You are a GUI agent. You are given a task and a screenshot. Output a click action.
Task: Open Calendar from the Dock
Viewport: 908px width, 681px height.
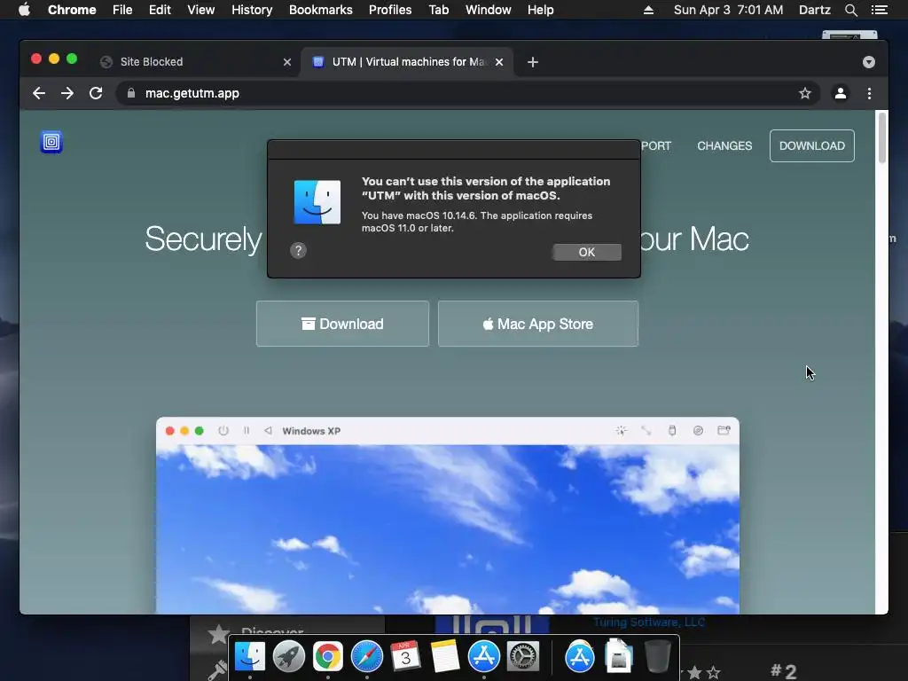click(405, 657)
